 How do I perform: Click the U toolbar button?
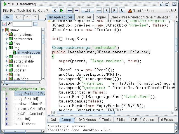click(122, 11)
